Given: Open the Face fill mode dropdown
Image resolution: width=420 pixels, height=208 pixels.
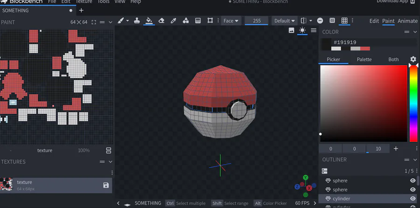Looking at the screenshot, I should tap(231, 21).
